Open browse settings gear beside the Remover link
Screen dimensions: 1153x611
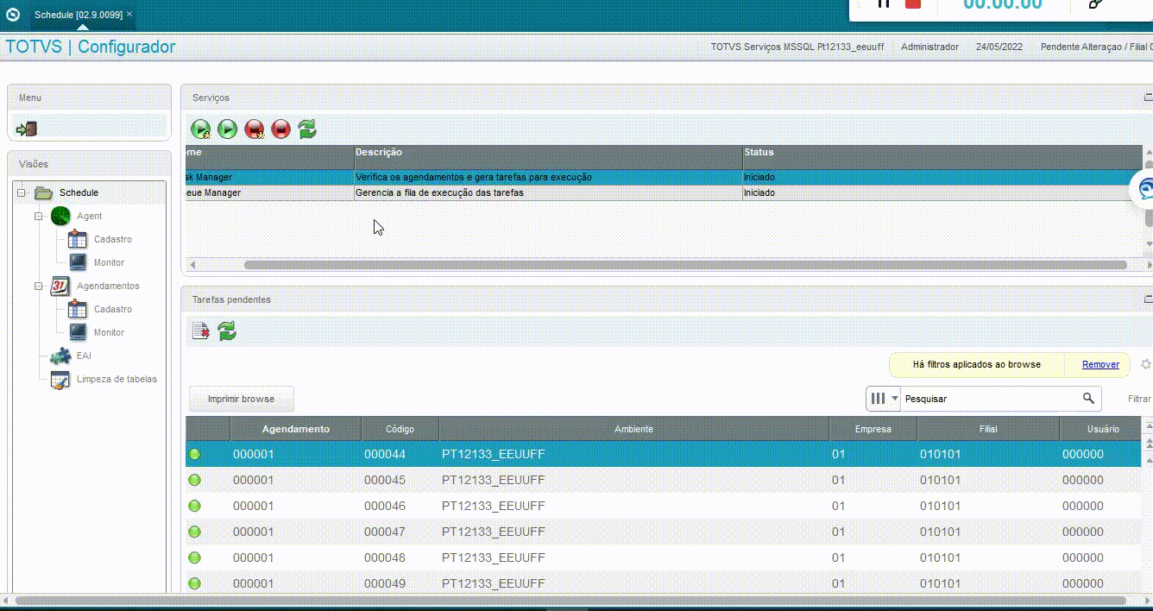point(1146,364)
